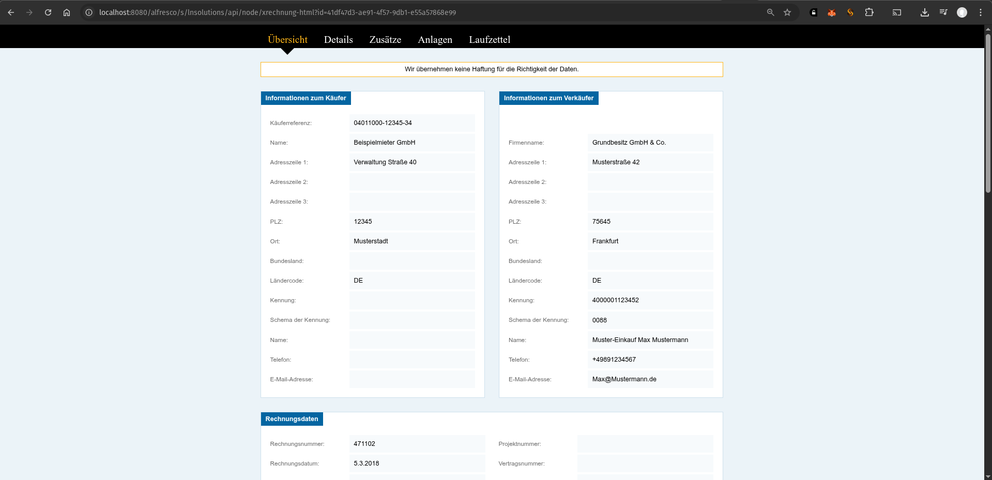
Task: Open the MetaMask fox extension
Action: [832, 12]
